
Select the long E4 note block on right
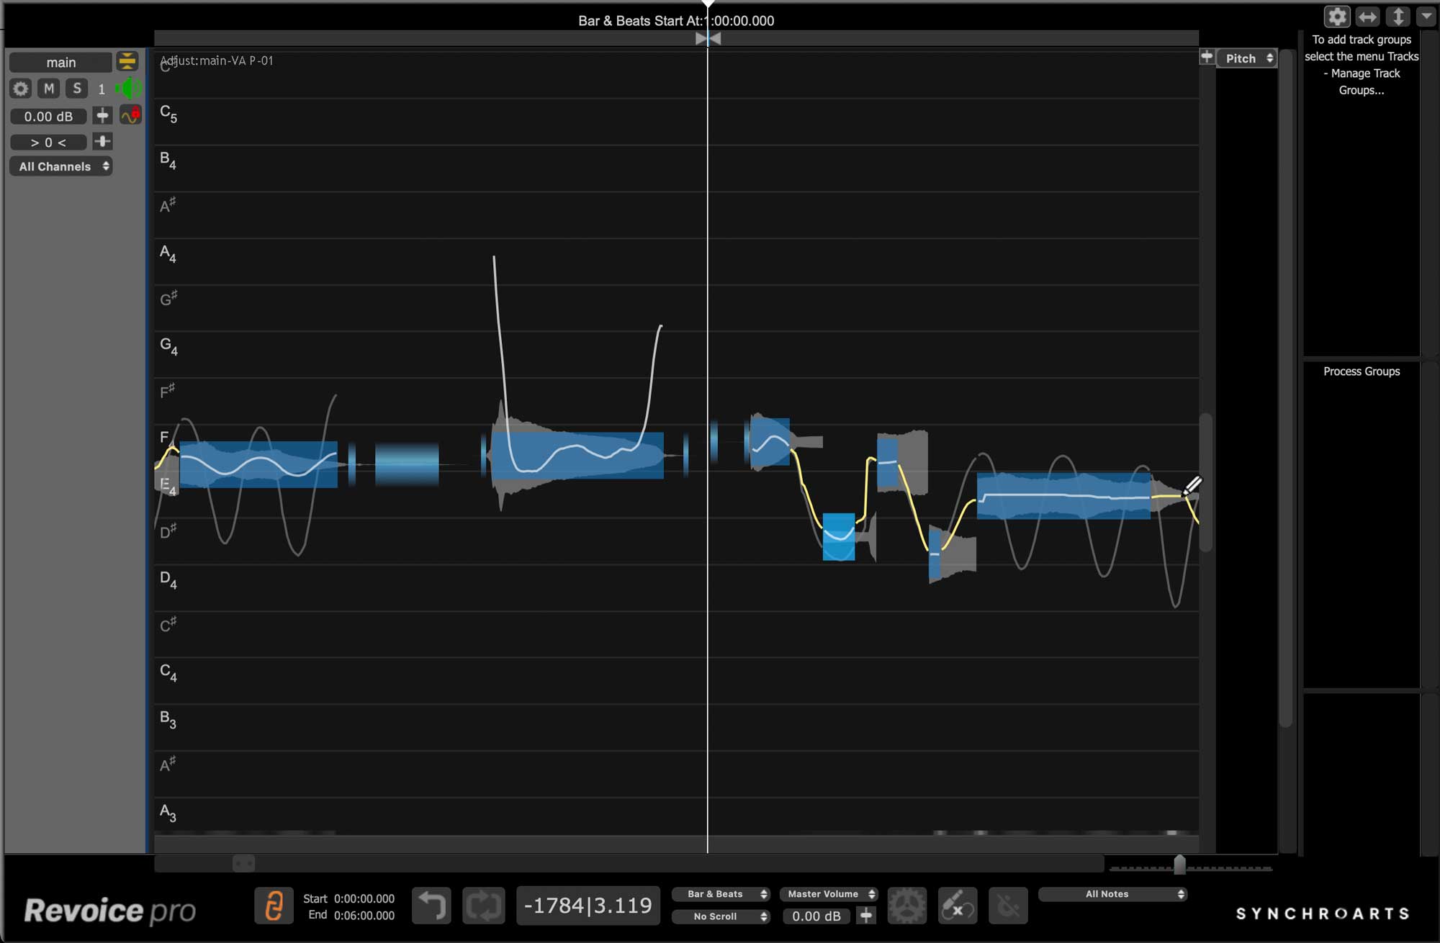pos(1063,495)
